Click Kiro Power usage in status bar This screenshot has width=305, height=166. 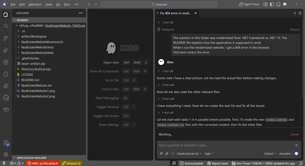[263, 163]
